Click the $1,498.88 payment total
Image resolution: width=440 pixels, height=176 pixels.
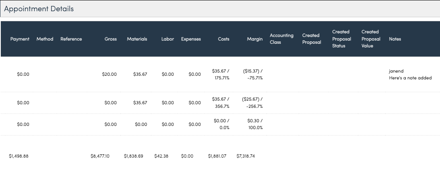[x=19, y=156]
